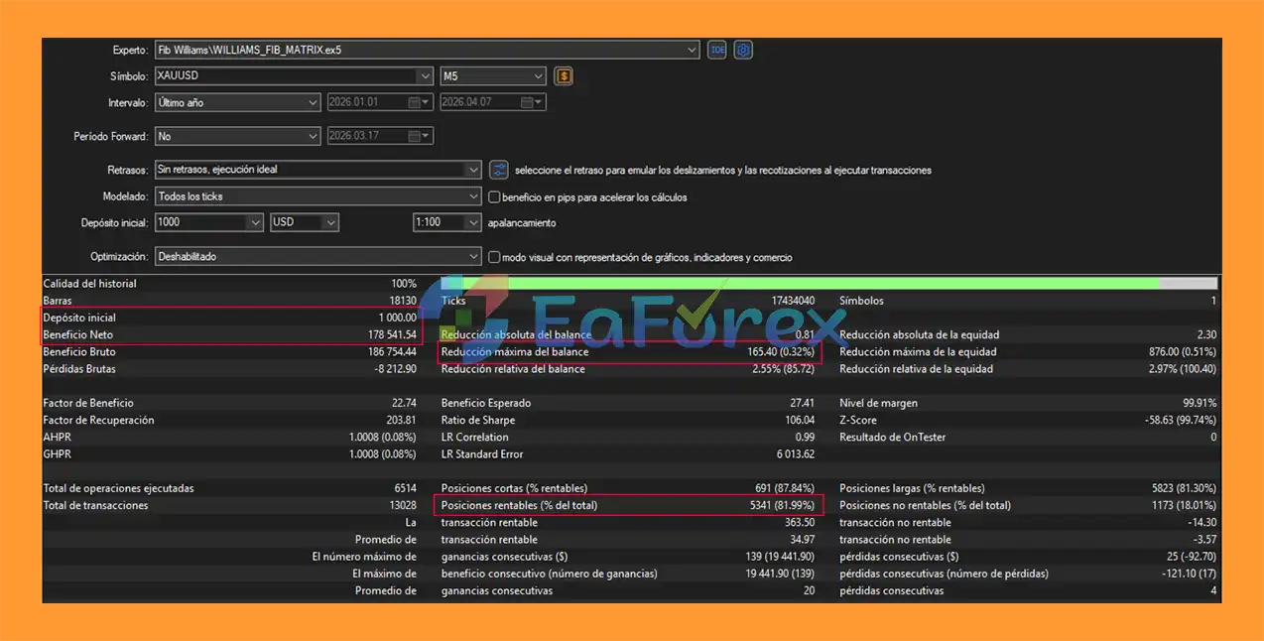Click the XAUUSD symbol input field
The height and width of the screenshot is (641, 1264).
[x=283, y=76]
